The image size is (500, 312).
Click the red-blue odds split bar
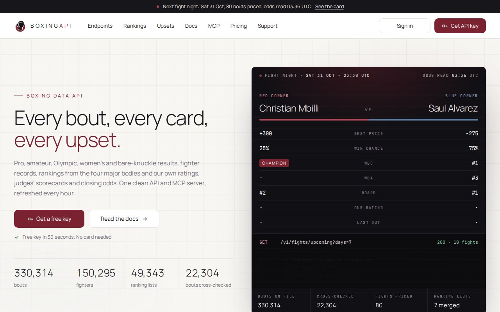(369, 120)
